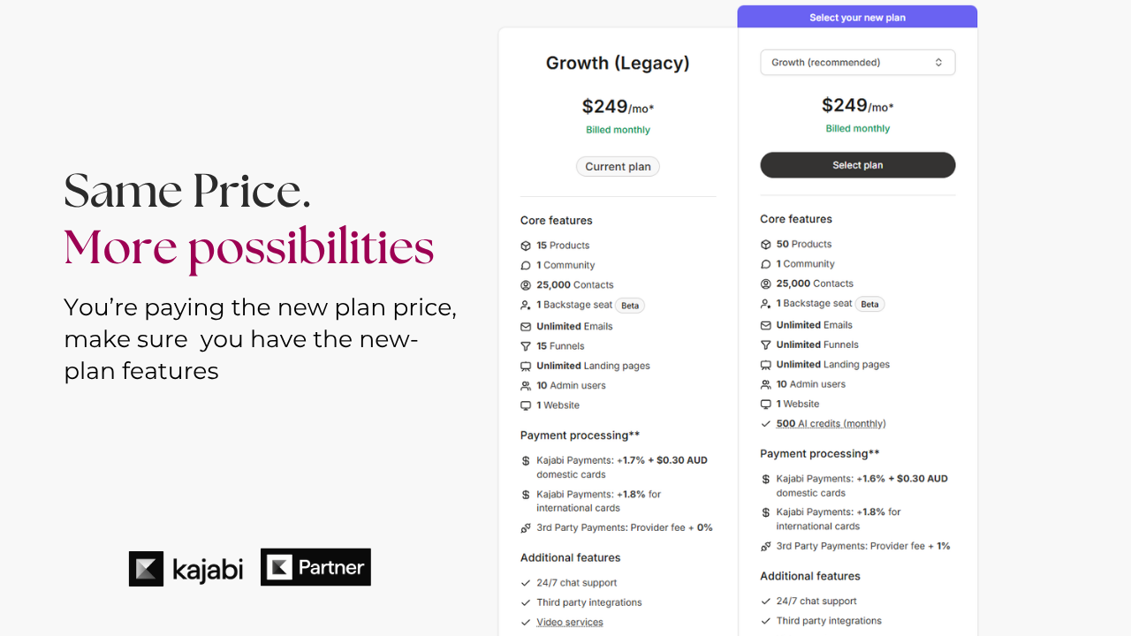Click the Products cube icon in Legacy plan

pos(526,246)
